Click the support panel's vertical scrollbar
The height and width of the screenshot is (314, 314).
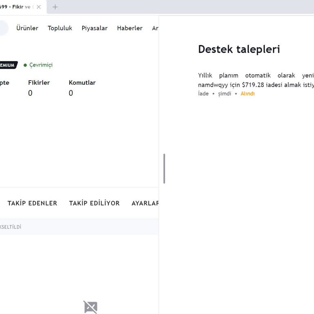point(164,168)
